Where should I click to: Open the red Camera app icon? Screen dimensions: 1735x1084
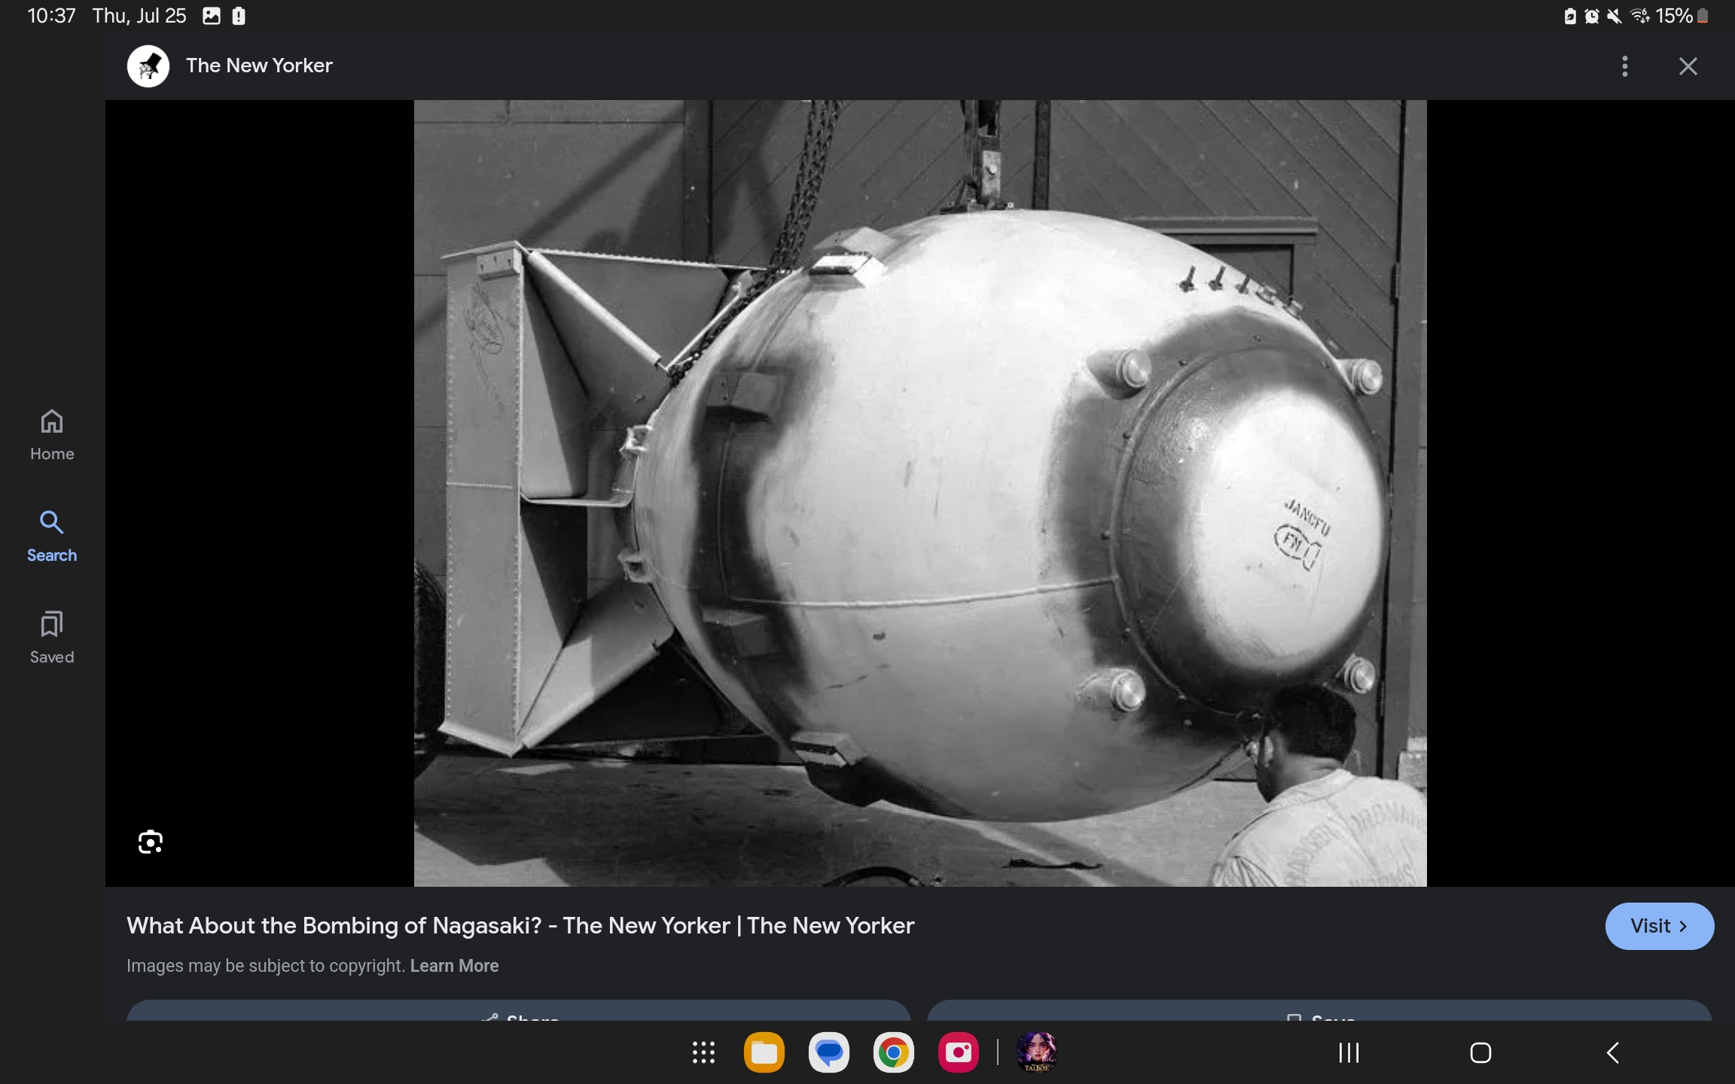point(958,1052)
